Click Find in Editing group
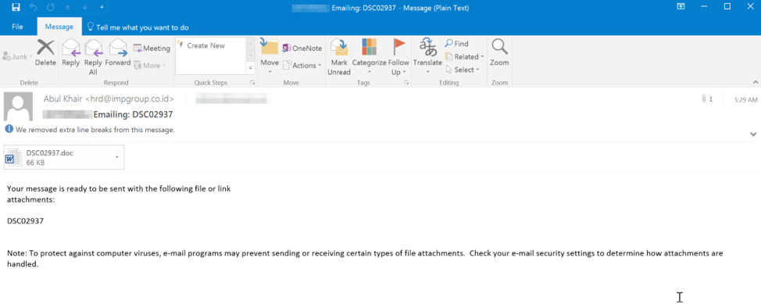The image size is (761, 304). [457, 44]
